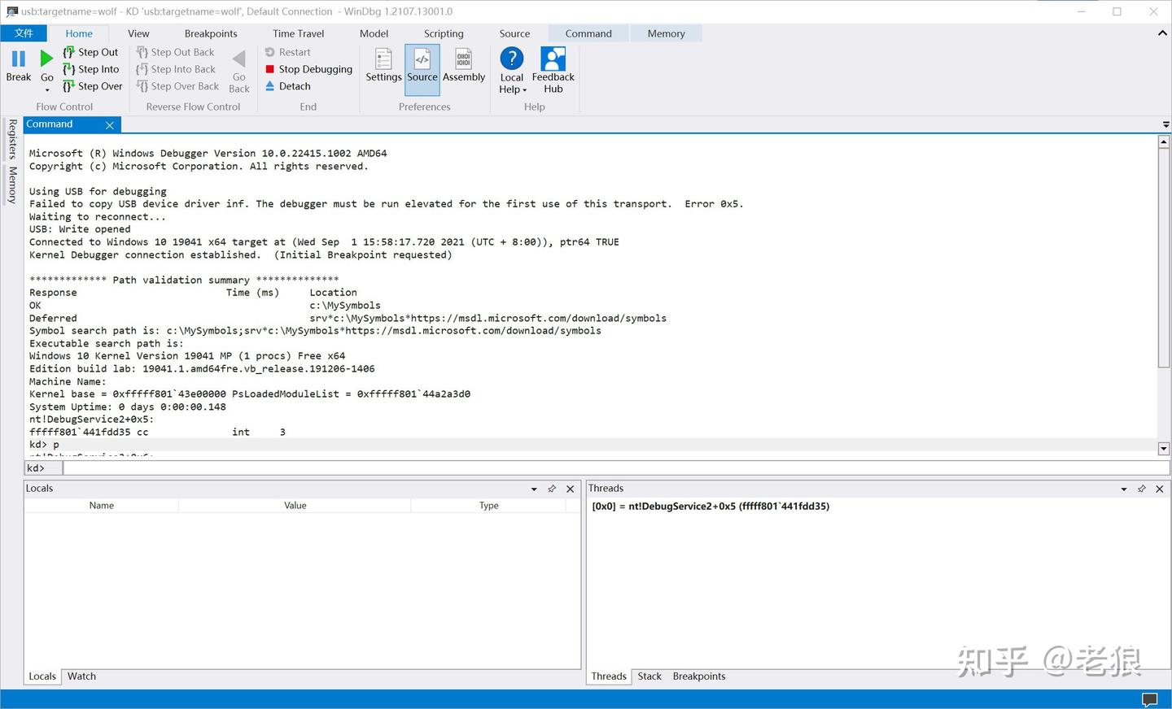This screenshot has height=709, width=1172.
Task: Open the Go dropdown arrow
Action: click(47, 90)
